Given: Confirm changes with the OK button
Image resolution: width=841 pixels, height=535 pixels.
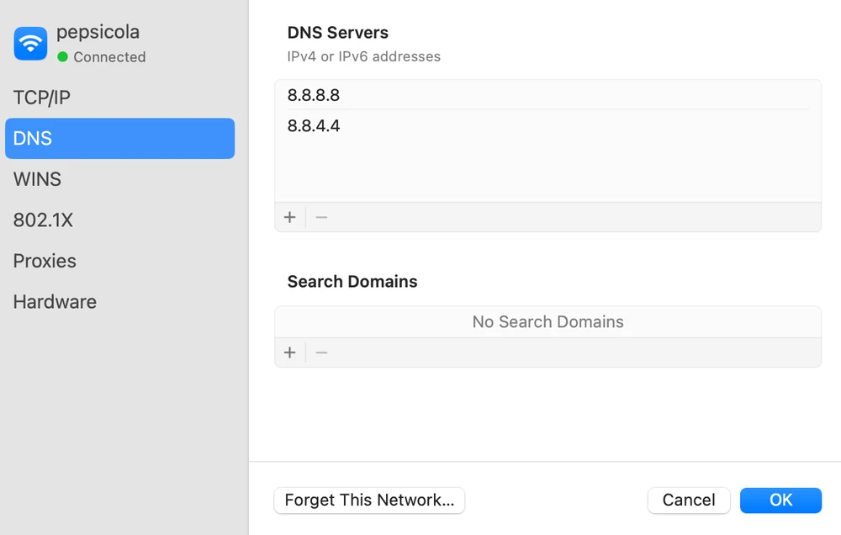Looking at the screenshot, I should point(780,500).
